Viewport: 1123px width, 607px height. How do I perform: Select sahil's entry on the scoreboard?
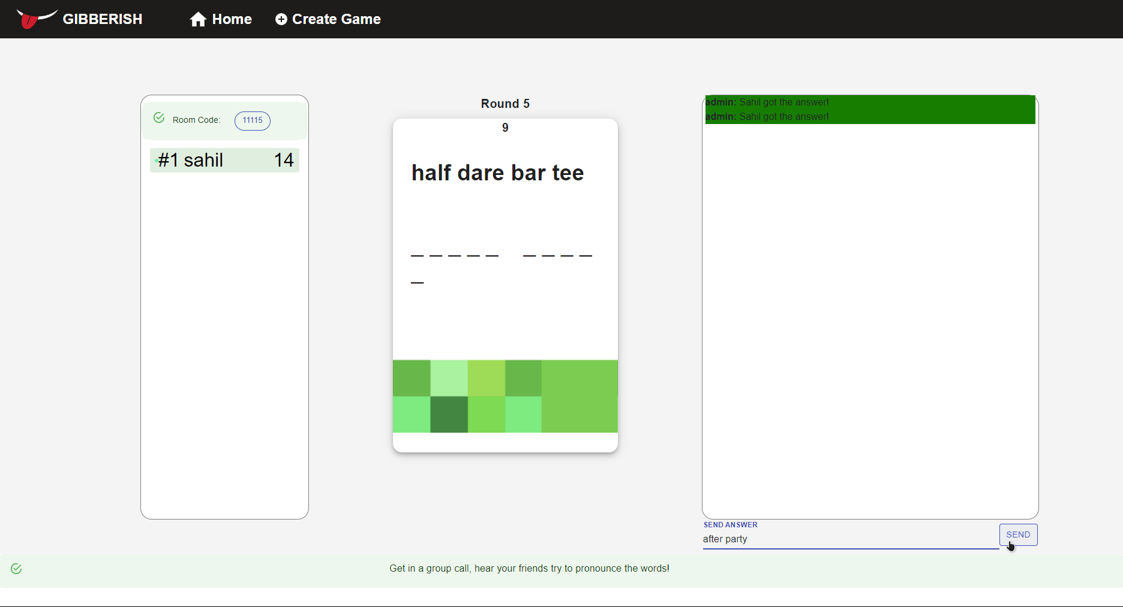pyautogui.click(x=224, y=160)
